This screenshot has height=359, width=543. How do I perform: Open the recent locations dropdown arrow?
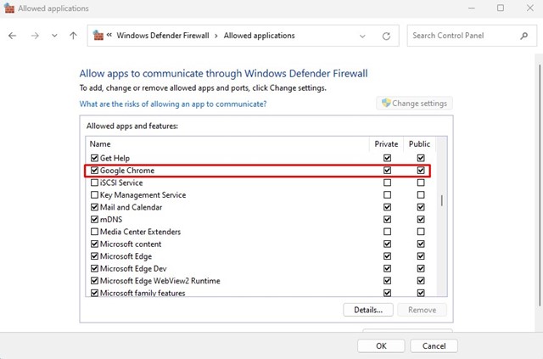pyautogui.click(x=54, y=36)
